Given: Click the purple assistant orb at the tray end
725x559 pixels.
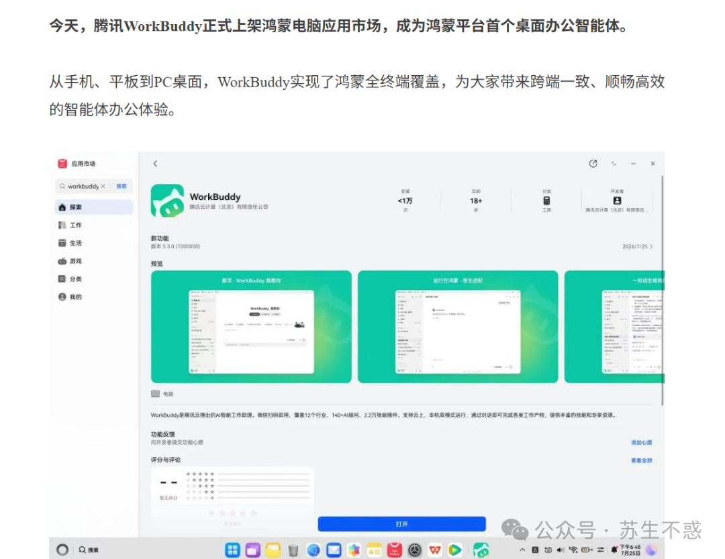Looking at the screenshot, I should [x=651, y=550].
